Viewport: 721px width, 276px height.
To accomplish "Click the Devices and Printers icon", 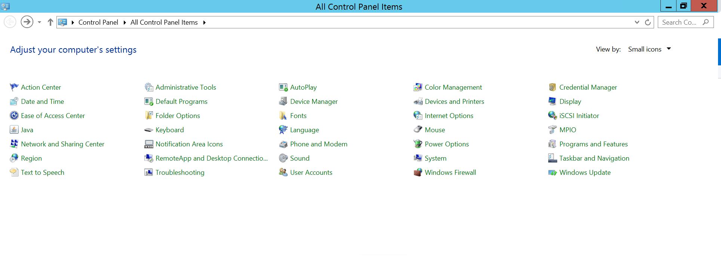I will click(x=418, y=102).
